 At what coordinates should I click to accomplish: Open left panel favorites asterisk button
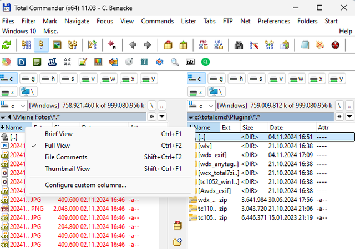[x=151, y=117]
